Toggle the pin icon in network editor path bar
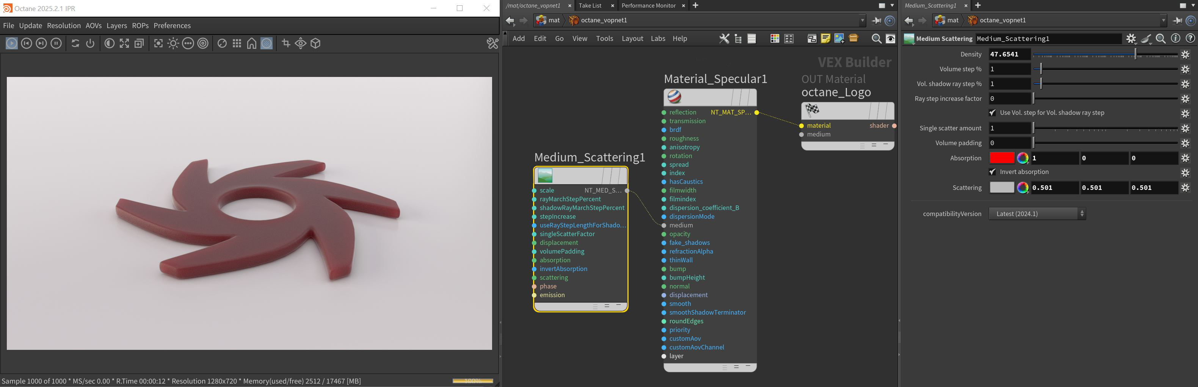This screenshot has width=1198, height=387. (x=876, y=20)
